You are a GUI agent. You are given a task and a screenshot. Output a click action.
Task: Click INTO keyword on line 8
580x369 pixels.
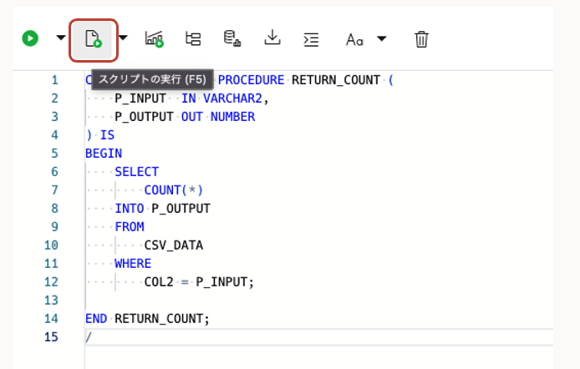[x=129, y=209]
